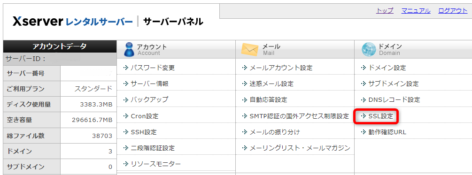Open the トップ link
Screen dimensions: 472x175
click(x=385, y=10)
